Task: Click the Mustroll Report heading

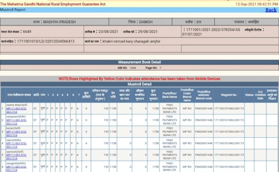Action: pos(13,10)
